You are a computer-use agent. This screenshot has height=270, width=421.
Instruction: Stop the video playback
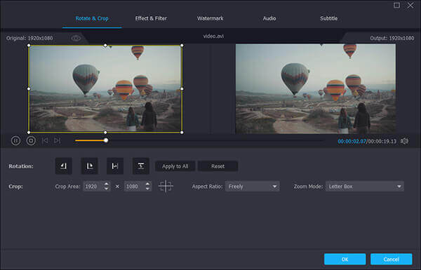pyautogui.click(x=31, y=141)
